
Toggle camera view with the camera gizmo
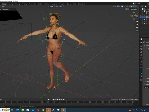click(137, 28)
